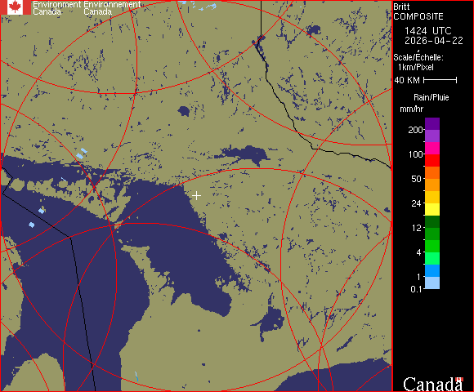This screenshot has width=474, height=392.
Task: Click the red 100 mm/hr legend swatch
Action: 432,160
